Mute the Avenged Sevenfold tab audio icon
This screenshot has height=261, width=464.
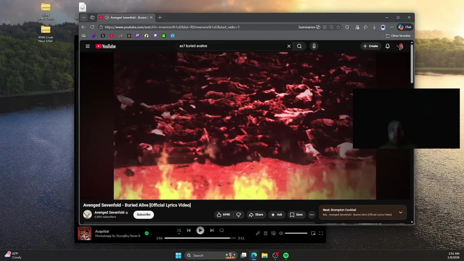(107, 17)
